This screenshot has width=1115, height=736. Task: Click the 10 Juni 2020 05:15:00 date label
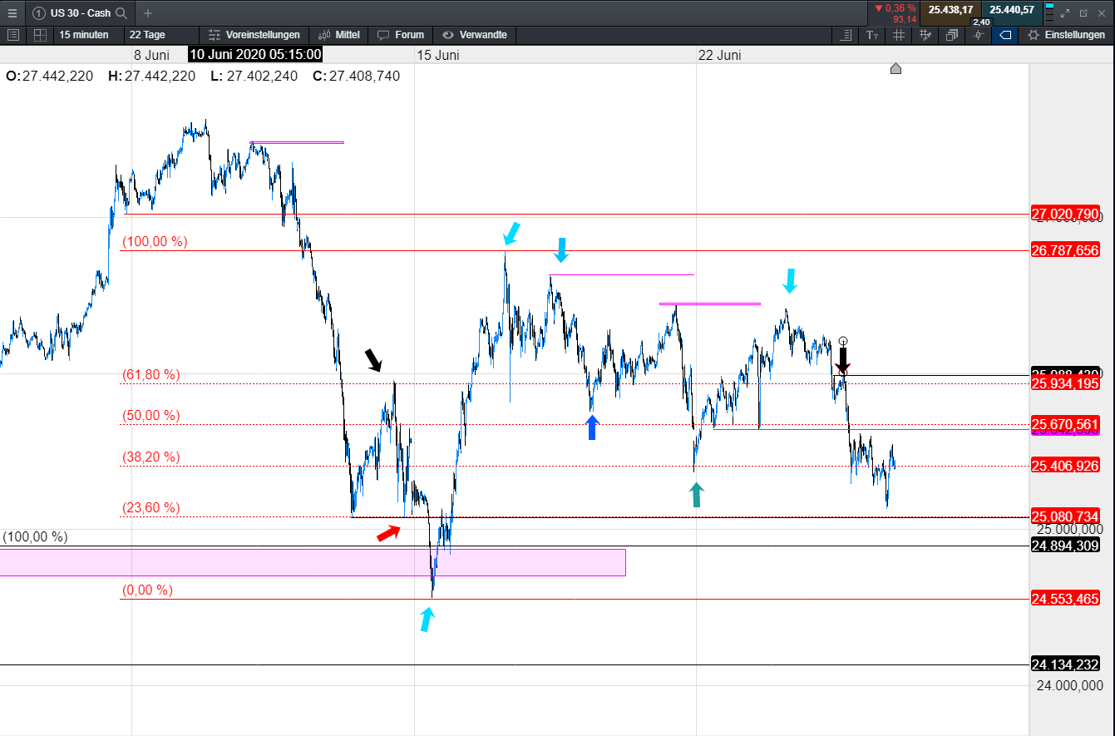click(x=255, y=55)
